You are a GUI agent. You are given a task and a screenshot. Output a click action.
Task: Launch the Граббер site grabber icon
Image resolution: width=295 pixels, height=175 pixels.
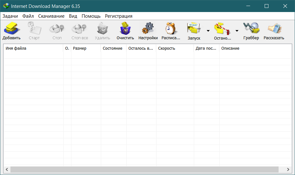click(x=251, y=28)
